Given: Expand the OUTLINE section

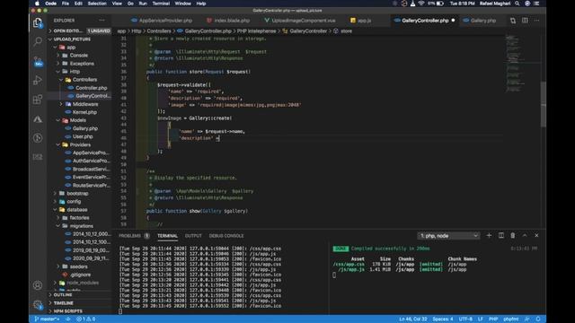Looking at the screenshot, I should tap(63, 295).
